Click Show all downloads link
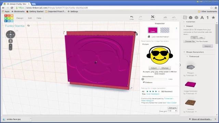The image size is (219, 123). click(202, 119)
